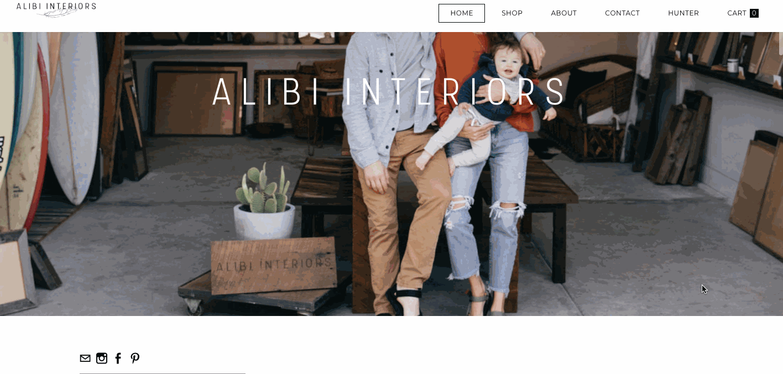Screen dimensions: 783x374
Task: Visit the Instagram page via camera icon
Action: (x=102, y=359)
